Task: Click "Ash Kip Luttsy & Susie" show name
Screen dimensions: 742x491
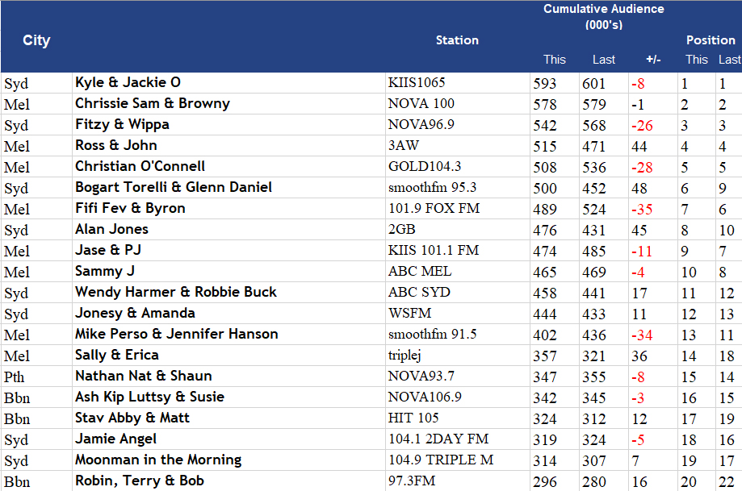Action: tap(149, 397)
